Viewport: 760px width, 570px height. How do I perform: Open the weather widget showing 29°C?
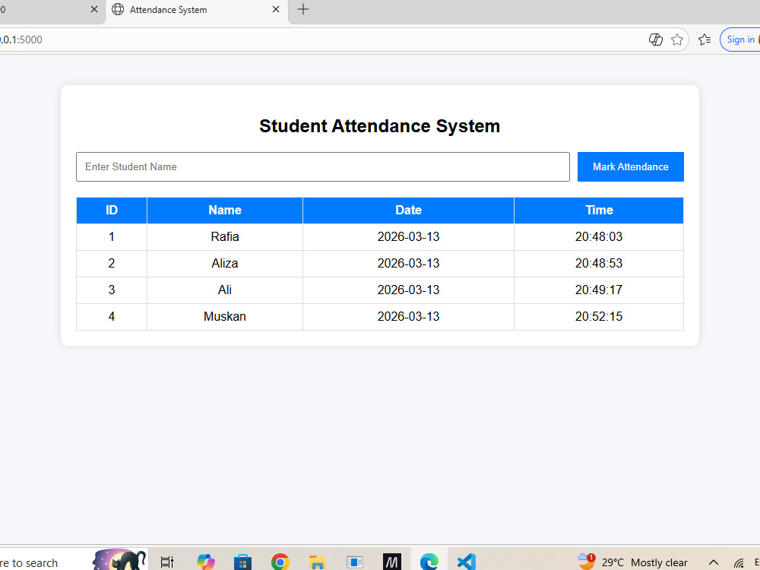click(x=632, y=562)
